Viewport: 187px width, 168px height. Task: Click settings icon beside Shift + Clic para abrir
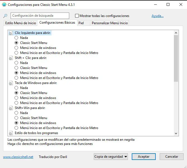point(11,58)
